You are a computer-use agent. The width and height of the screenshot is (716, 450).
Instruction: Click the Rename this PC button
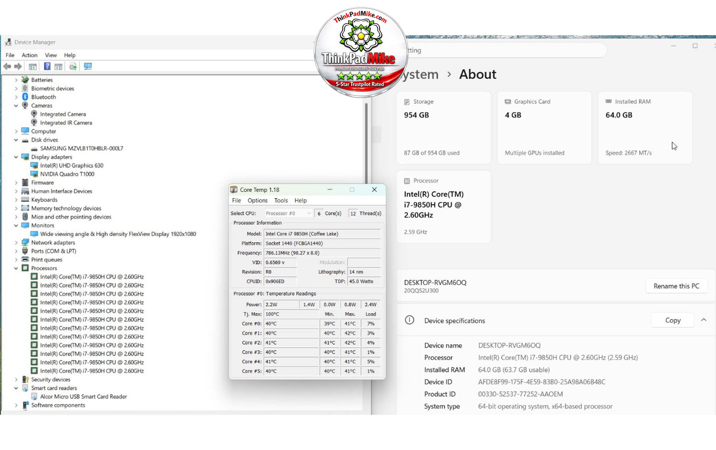click(676, 286)
